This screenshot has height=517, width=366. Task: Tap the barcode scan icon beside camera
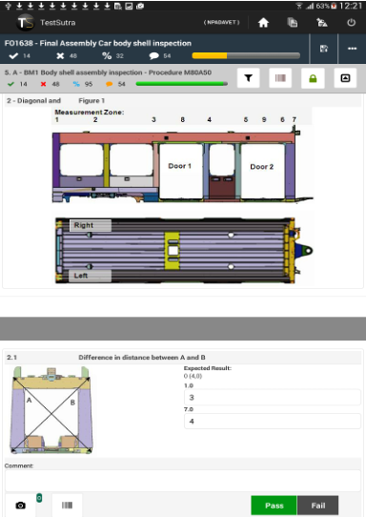[68, 506]
